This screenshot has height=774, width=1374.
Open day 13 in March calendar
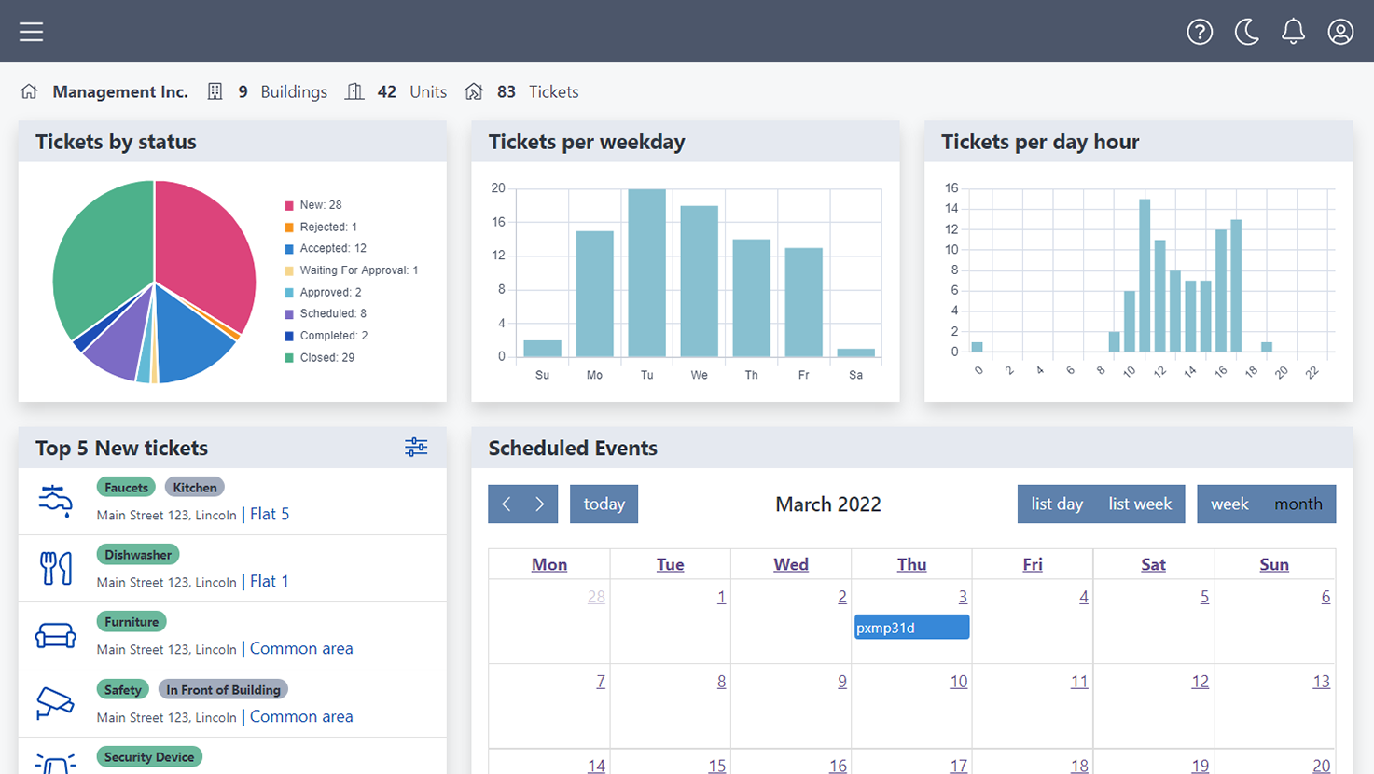click(x=1321, y=682)
